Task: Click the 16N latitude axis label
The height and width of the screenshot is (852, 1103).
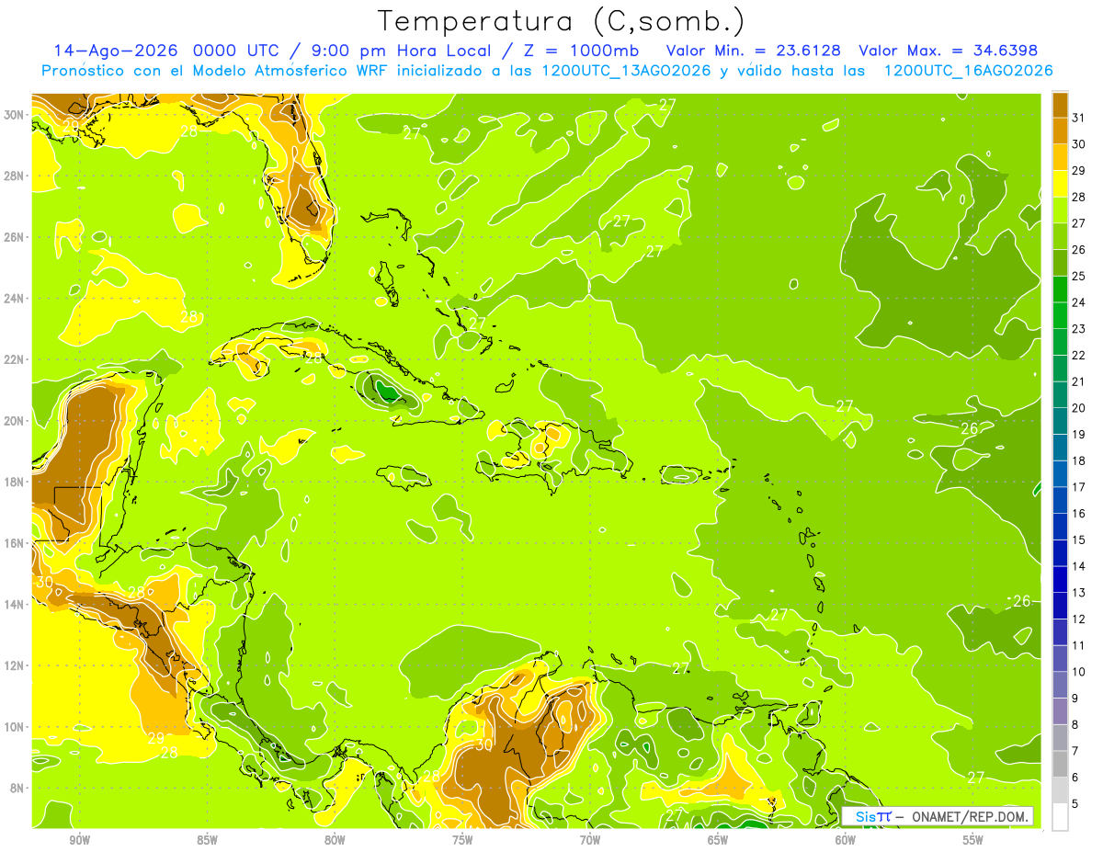Action: point(16,543)
